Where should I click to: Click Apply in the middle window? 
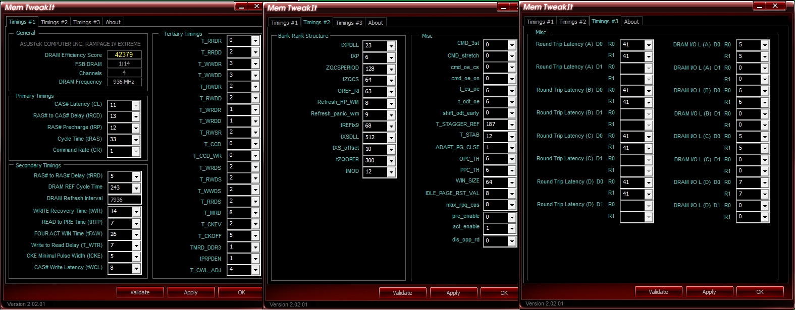453,293
